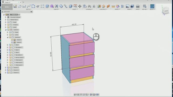
Task: Click the ViewCube FRONT face
Action: point(166,11)
